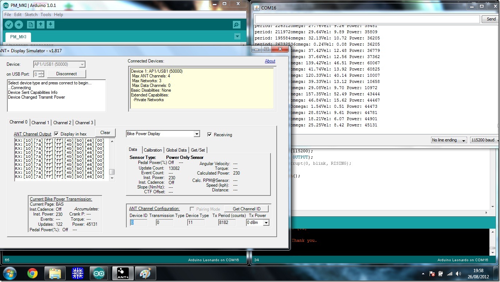Open the Arduino File menu
Viewport: 500px width, 282px height.
point(7,15)
